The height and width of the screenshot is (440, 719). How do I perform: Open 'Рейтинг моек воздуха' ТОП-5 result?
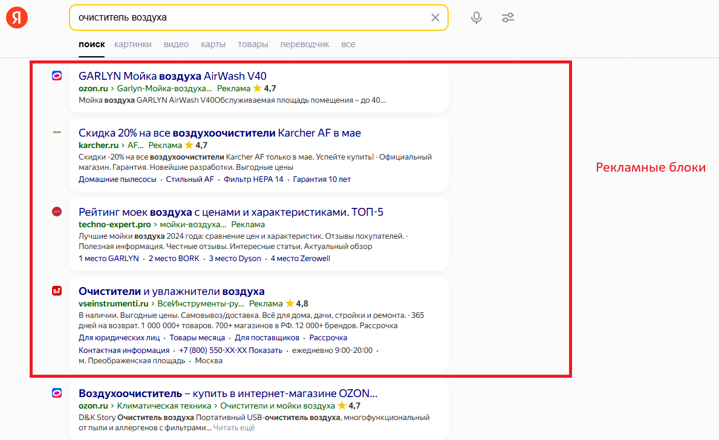coord(230,212)
